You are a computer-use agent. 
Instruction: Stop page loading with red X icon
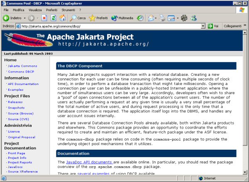[44, 18]
